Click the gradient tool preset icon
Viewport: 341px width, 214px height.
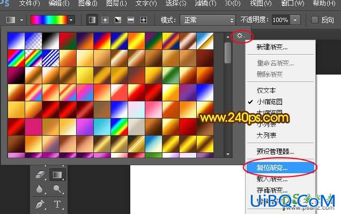(x=11, y=20)
